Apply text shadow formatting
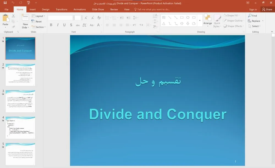Viewport: 275px width, 168px height. [71, 25]
